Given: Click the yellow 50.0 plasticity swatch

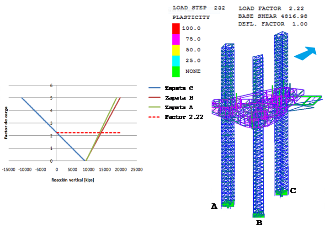Looking at the screenshot, I should click(176, 50).
